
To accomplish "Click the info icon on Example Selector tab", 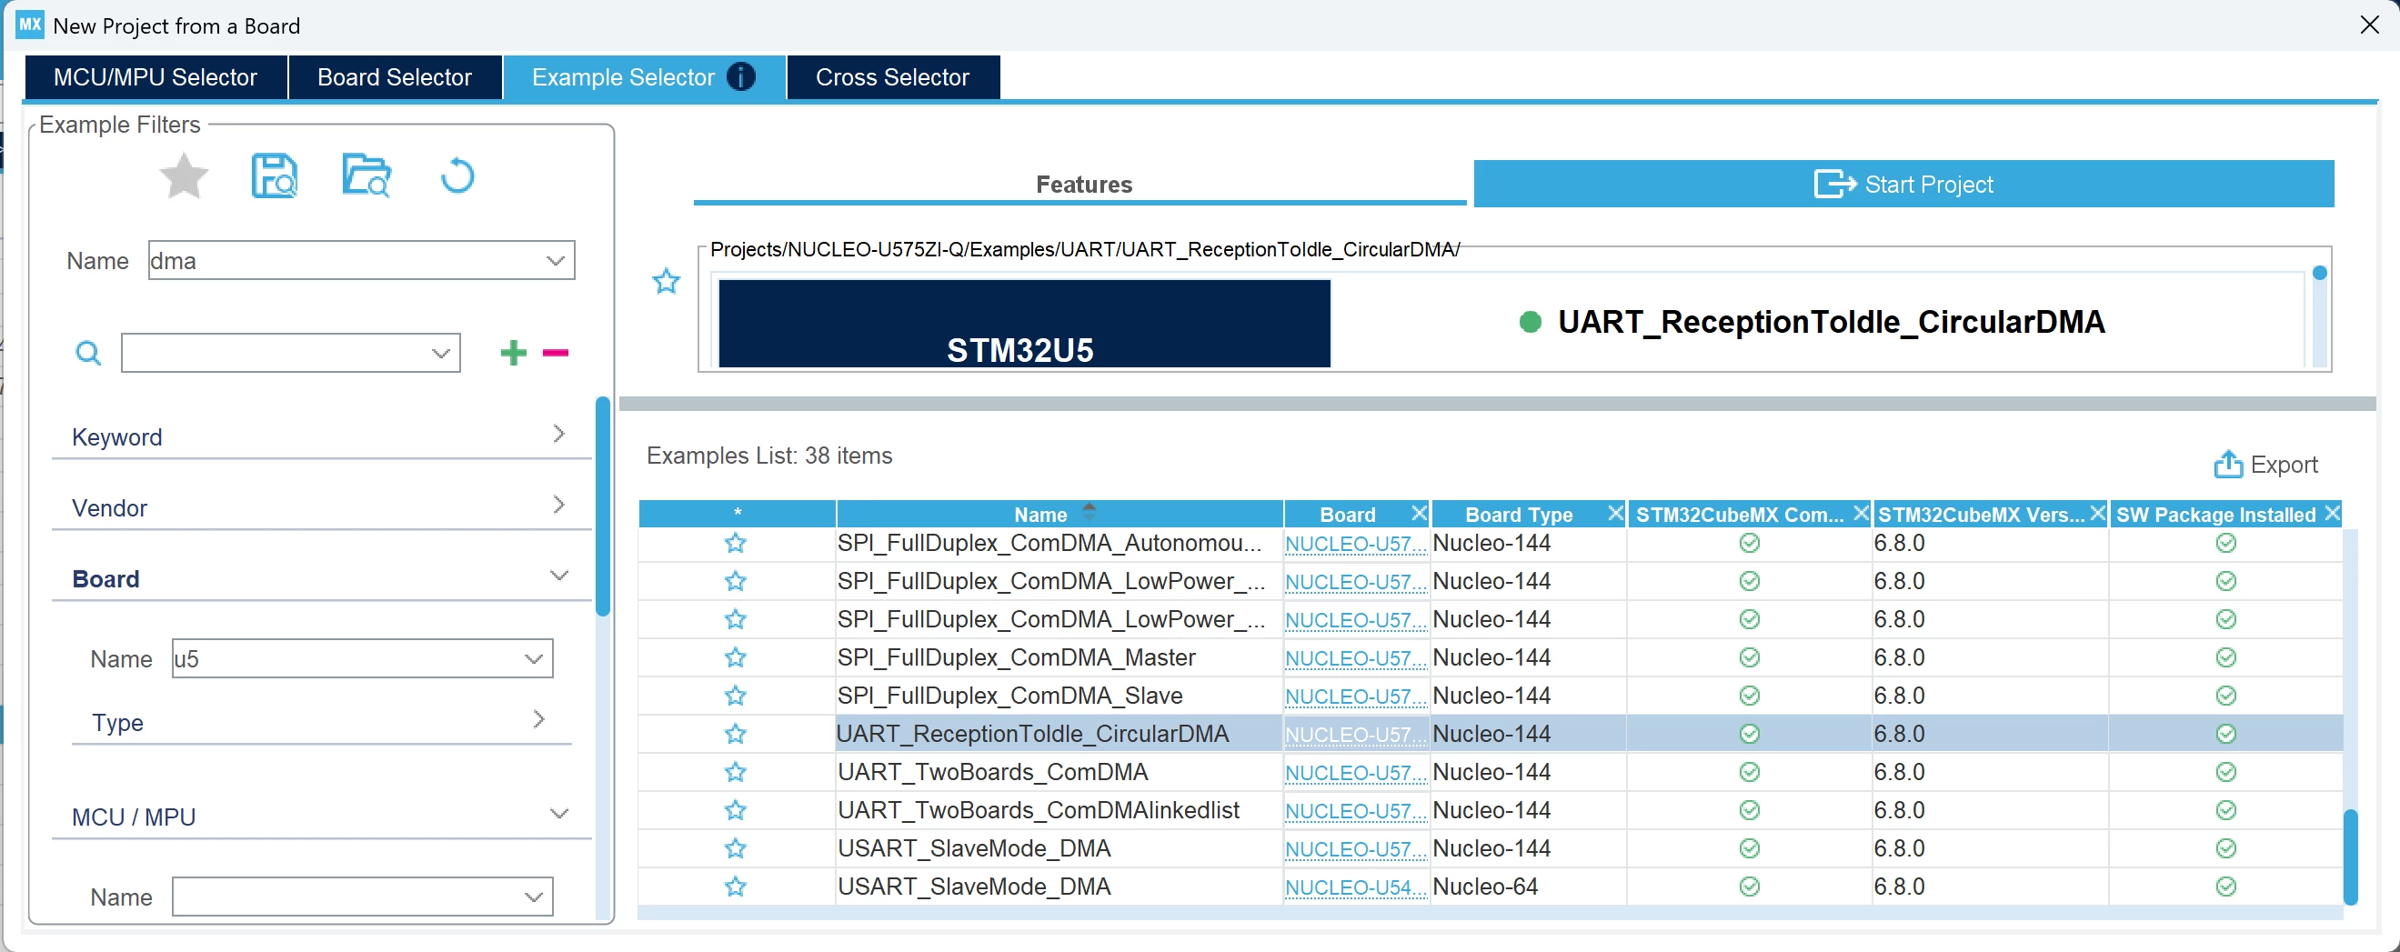I will (x=741, y=76).
